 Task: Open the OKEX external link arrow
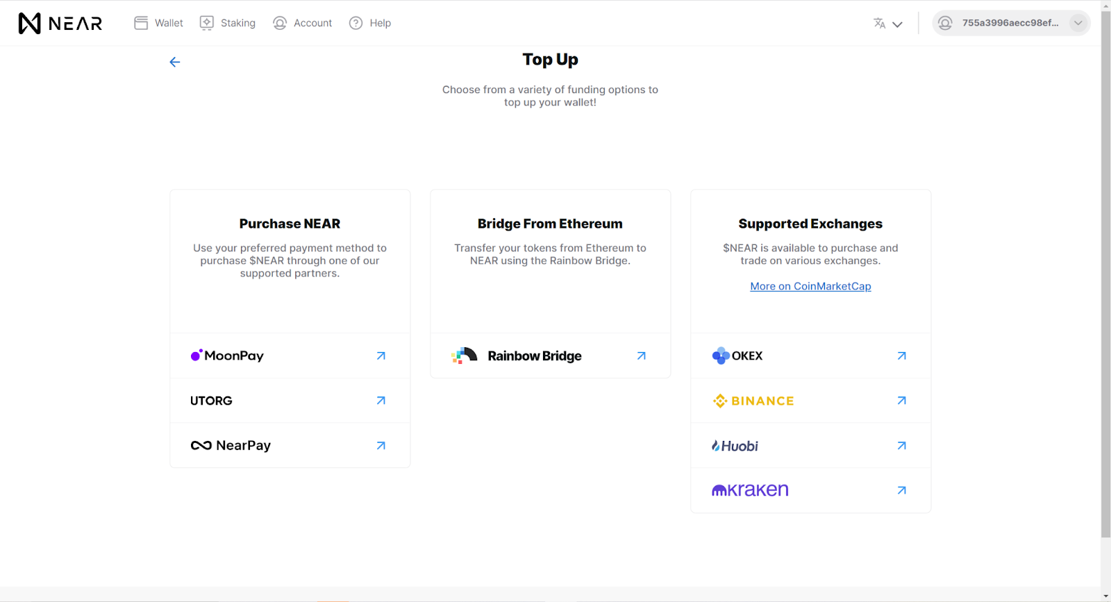901,356
